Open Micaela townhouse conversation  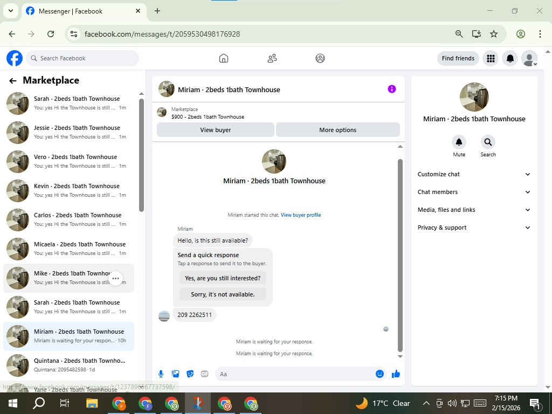68,249
